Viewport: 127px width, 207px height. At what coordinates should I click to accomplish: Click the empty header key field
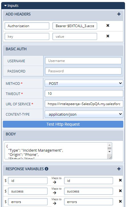tap(27, 37)
